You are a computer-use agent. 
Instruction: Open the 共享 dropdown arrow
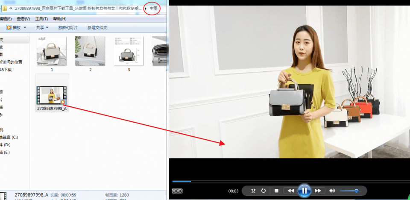click(x=47, y=27)
